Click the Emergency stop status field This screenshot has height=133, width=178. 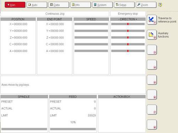(128, 14)
